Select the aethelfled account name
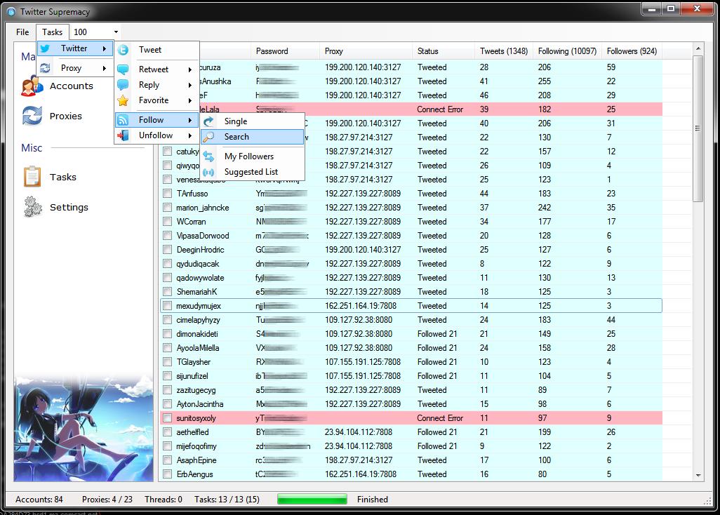720x515 pixels. click(192, 432)
